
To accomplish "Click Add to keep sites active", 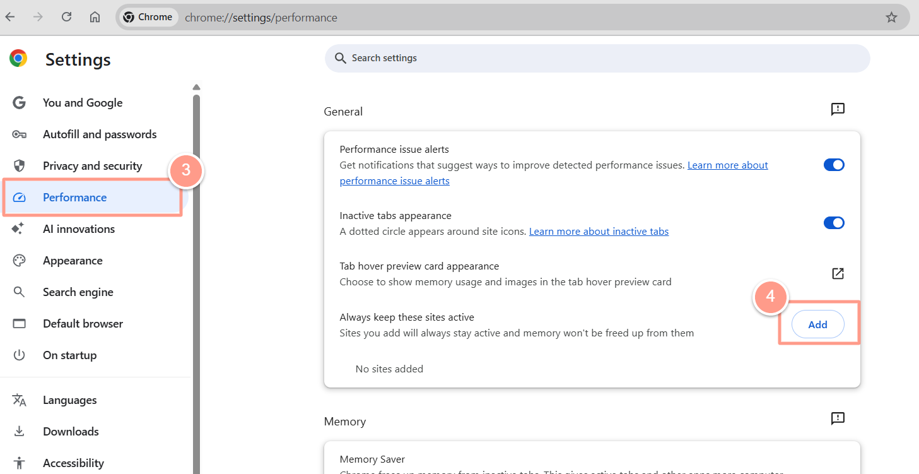I will coord(817,324).
